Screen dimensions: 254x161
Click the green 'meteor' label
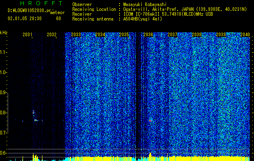[57, 12]
